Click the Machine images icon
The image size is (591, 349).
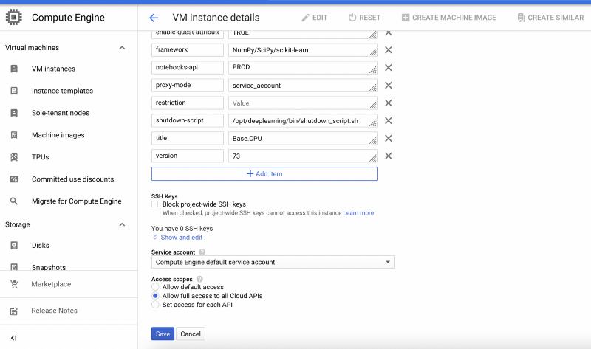[14, 135]
